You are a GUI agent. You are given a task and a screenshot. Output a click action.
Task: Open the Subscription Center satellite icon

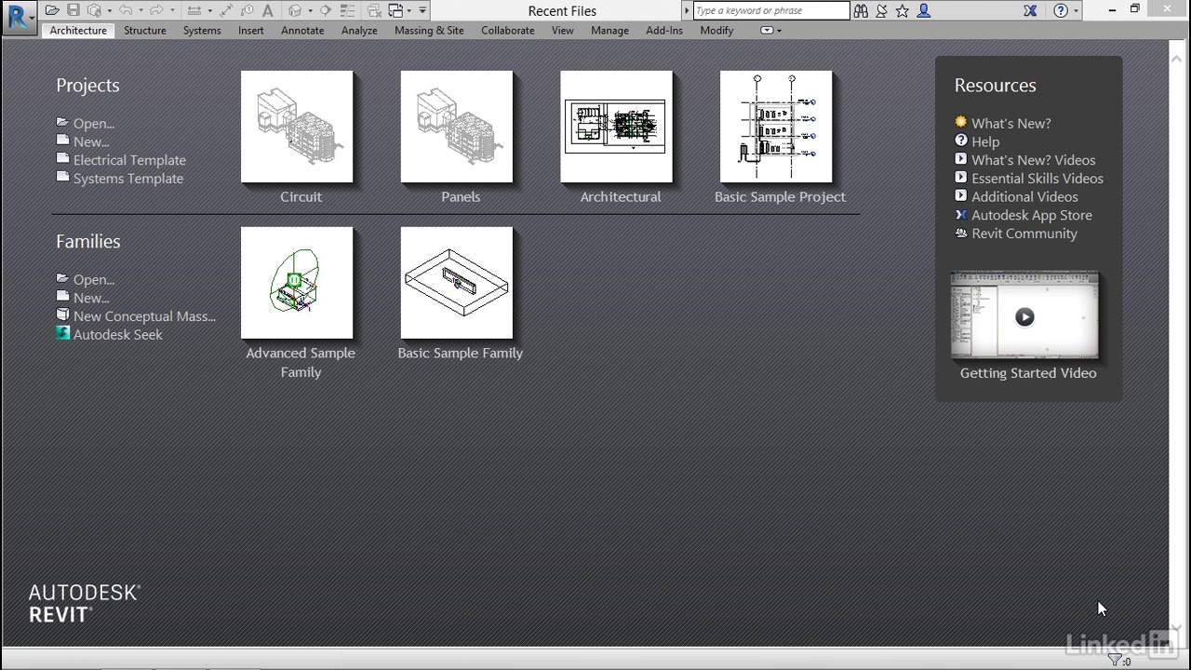pyautogui.click(x=881, y=11)
